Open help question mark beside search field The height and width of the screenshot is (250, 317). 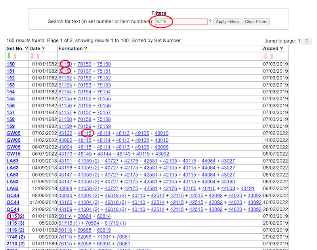coord(210,22)
